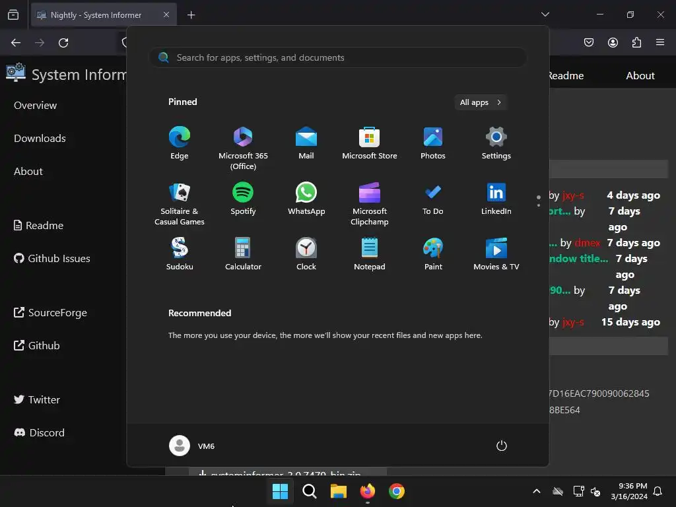The height and width of the screenshot is (507, 676).
Task: Open the Github external link
Action: pyautogui.click(x=37, y=345)
